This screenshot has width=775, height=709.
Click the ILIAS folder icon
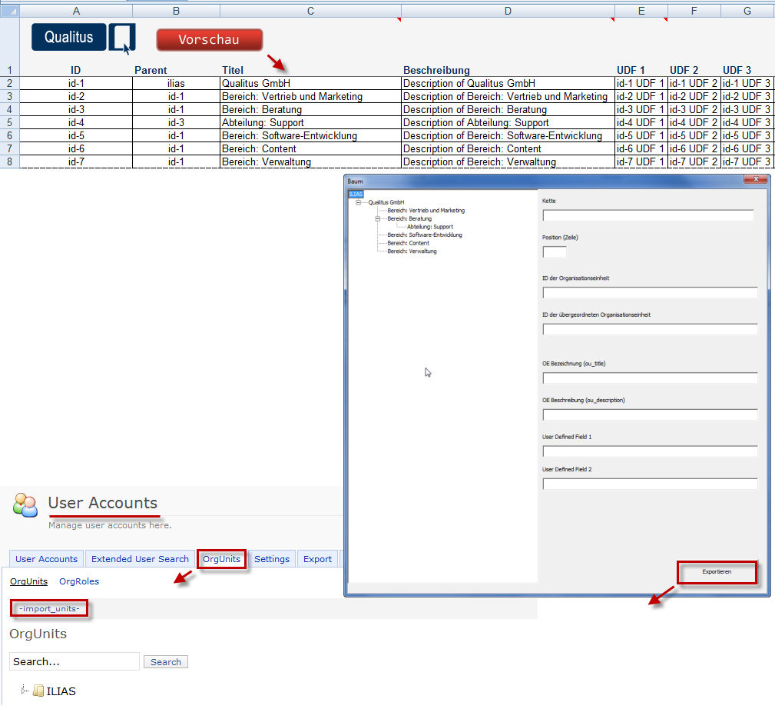point(38,691)
